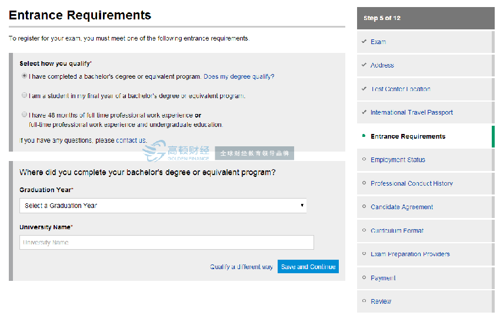Go to the Candidate Agreement step
The image size is (500, 322).
(x=402, y=207)
